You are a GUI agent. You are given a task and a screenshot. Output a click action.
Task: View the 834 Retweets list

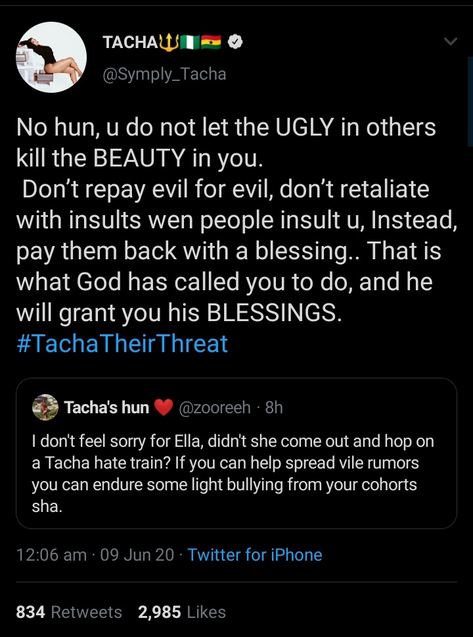click(x=69, y=612)
